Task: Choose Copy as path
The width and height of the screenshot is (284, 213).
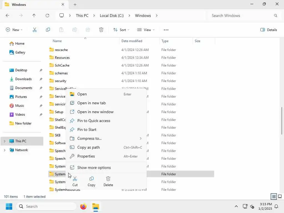Action: click(106, 148)
